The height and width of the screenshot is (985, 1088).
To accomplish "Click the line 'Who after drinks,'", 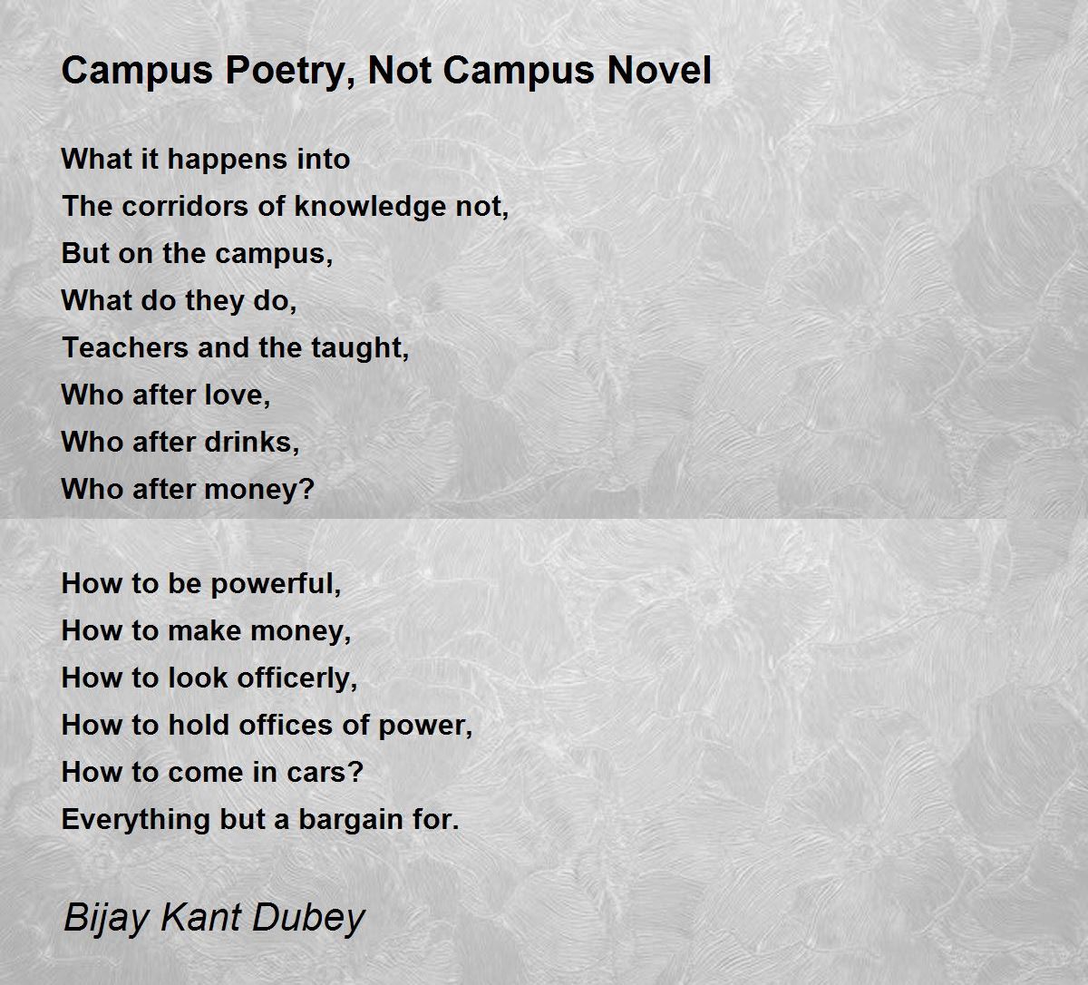I will [180, 442].
